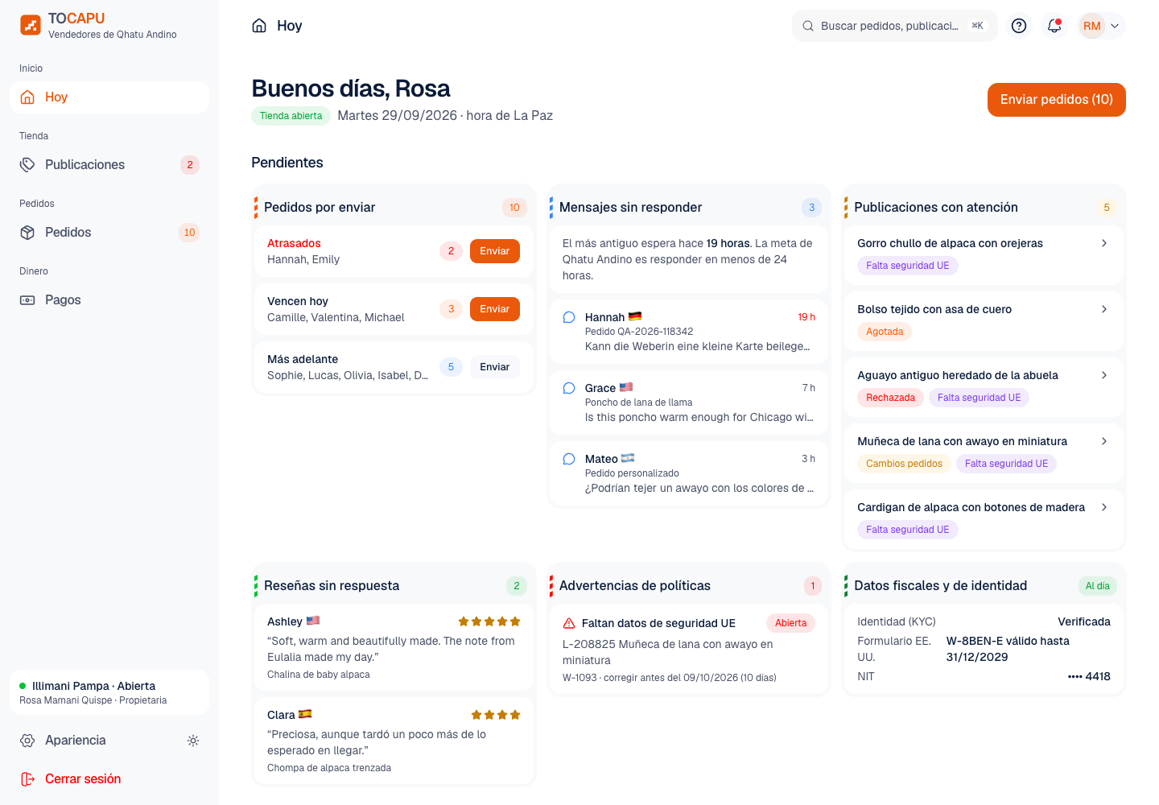Click the Pedidos box icon in sidebar

pyautogui.click(x=27, y=232)
